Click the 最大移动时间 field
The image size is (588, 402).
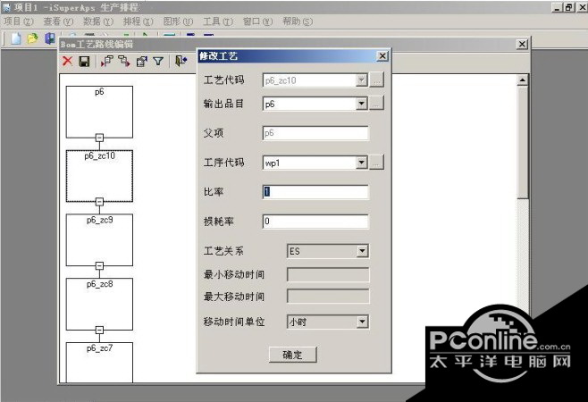328,297
